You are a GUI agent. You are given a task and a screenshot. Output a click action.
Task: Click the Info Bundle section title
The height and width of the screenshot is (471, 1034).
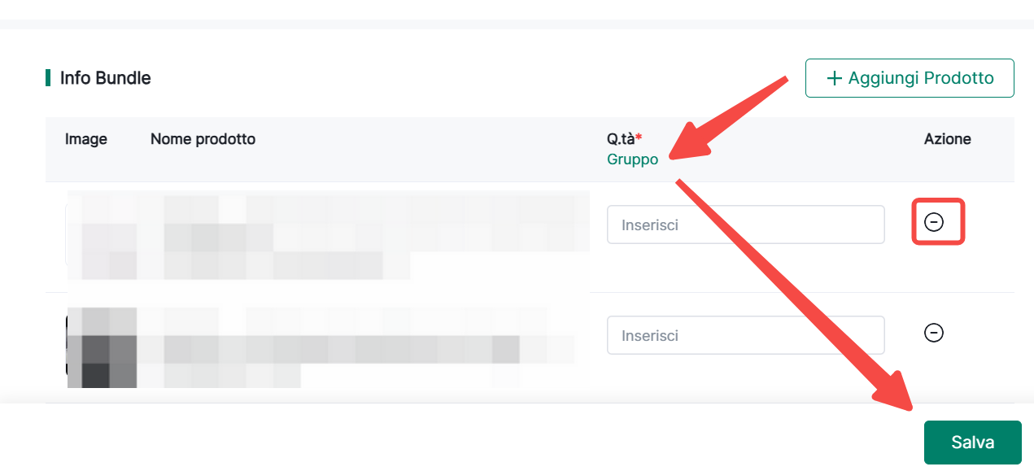(105, 78)
